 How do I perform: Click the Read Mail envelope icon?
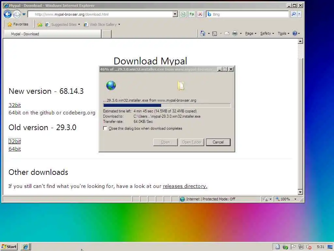(227, 34)
